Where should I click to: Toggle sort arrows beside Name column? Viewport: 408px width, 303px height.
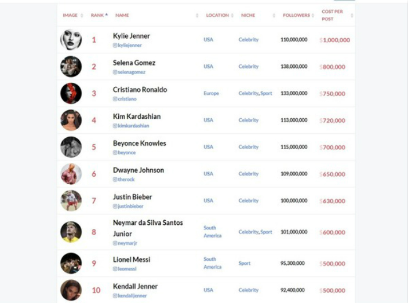197,15
